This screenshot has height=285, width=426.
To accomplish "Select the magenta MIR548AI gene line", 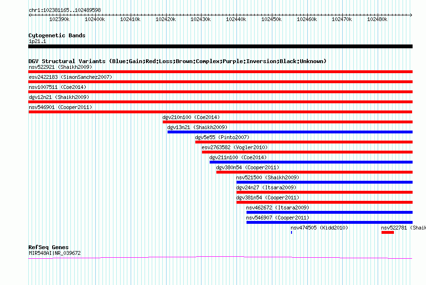I will 220,257.
